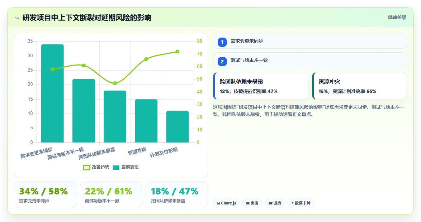
Task: Click the icon inside the Chart.js tag
Action: tap(218, 203)
